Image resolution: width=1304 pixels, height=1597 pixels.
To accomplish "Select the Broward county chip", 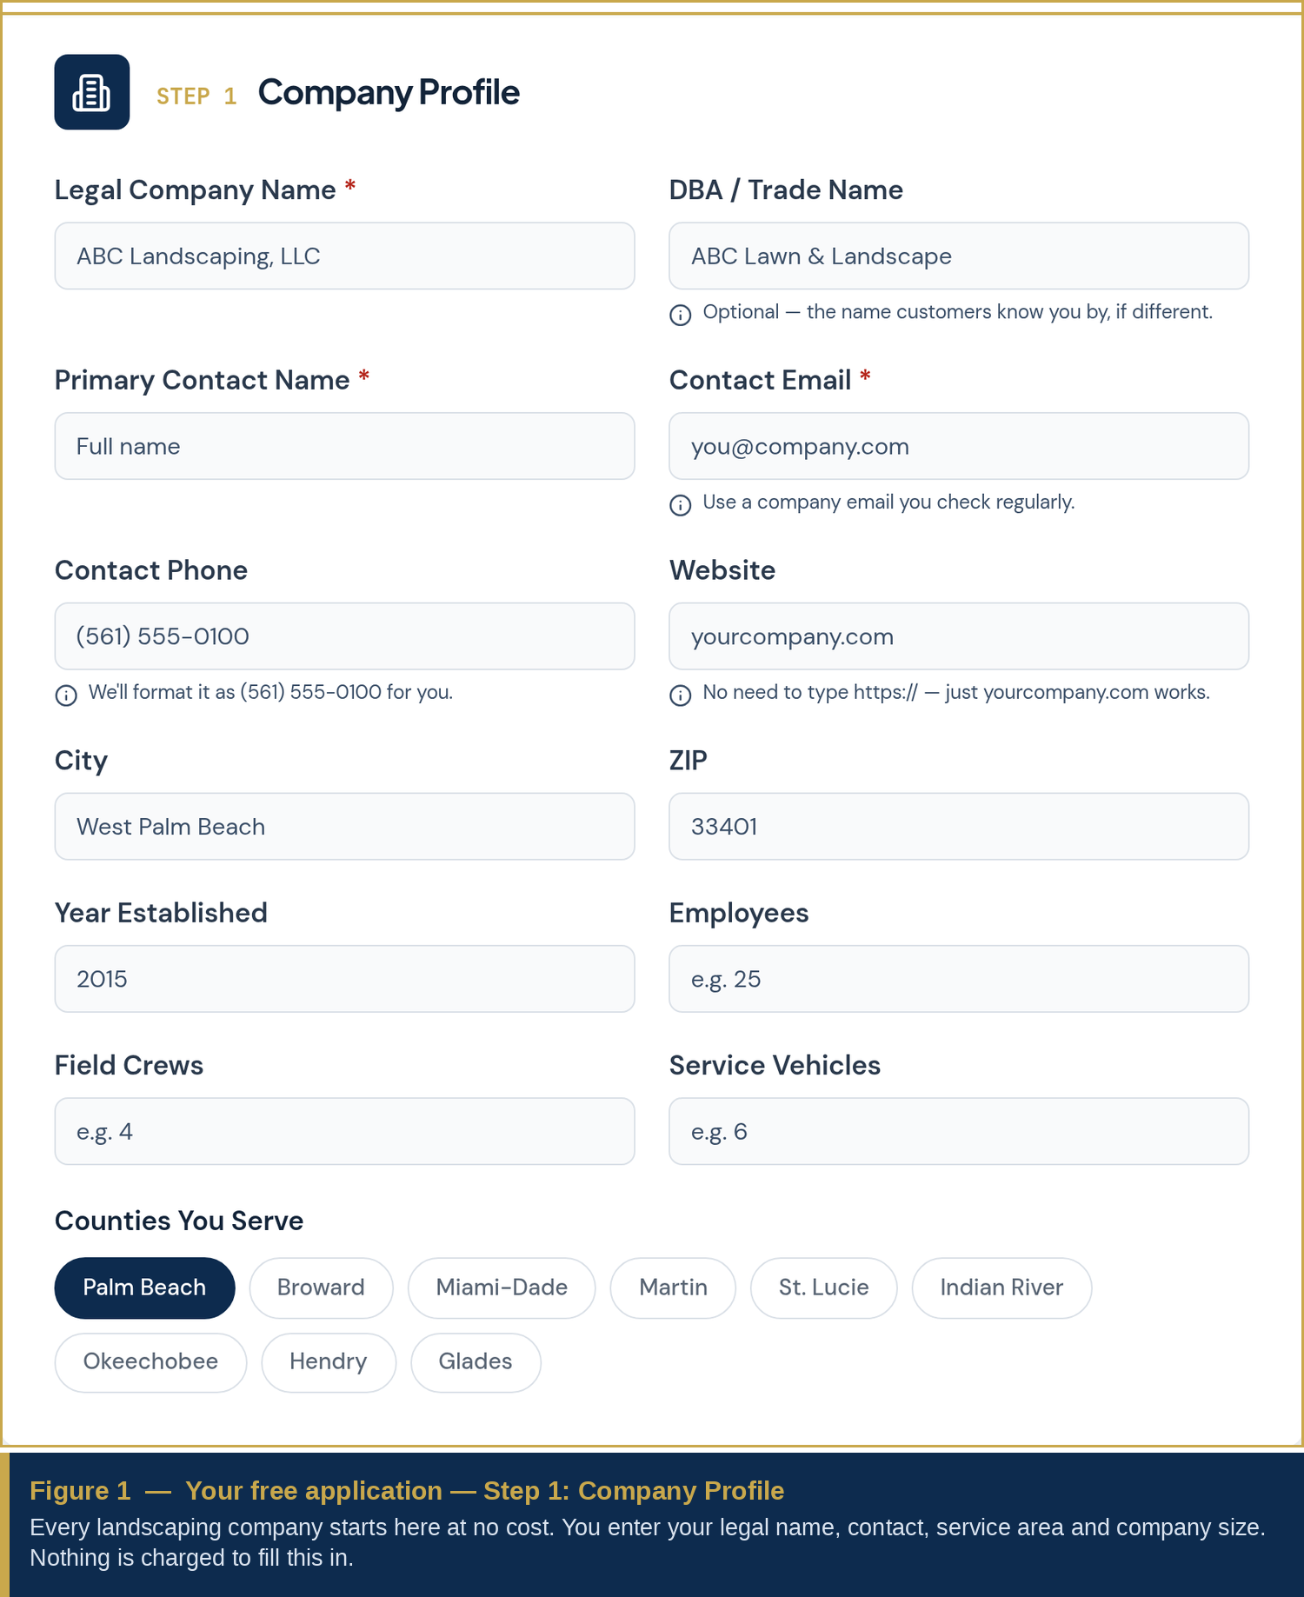I will pyautogui.click(x=321, y=1288).
